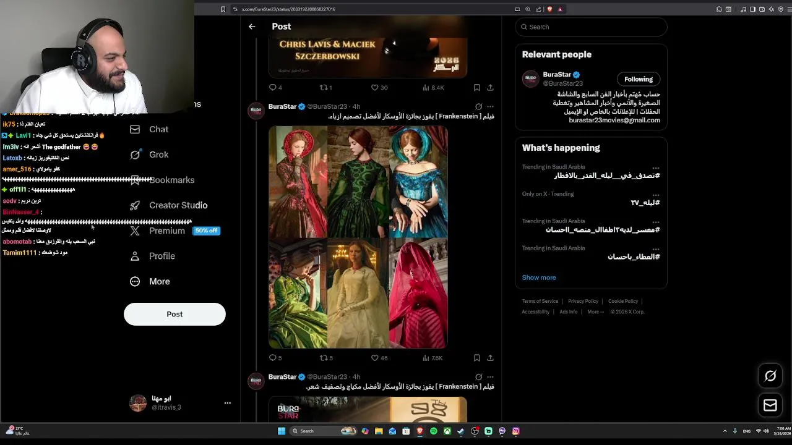Open Instagram from the taskbar

tap(515, 431)
